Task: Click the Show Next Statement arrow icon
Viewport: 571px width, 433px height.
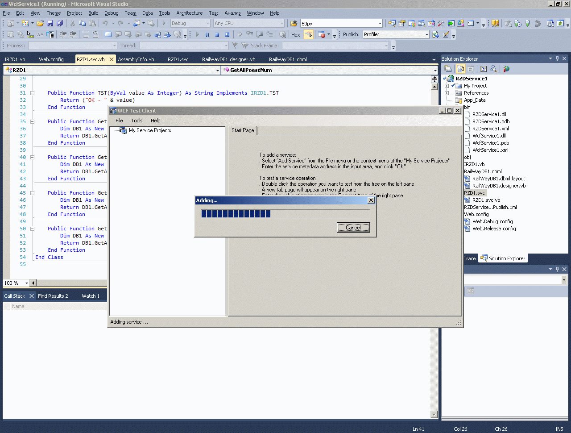Action: point(240,34)
